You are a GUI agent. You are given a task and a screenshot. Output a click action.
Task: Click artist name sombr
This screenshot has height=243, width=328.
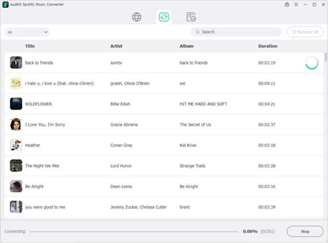click(x=116, y=63)
